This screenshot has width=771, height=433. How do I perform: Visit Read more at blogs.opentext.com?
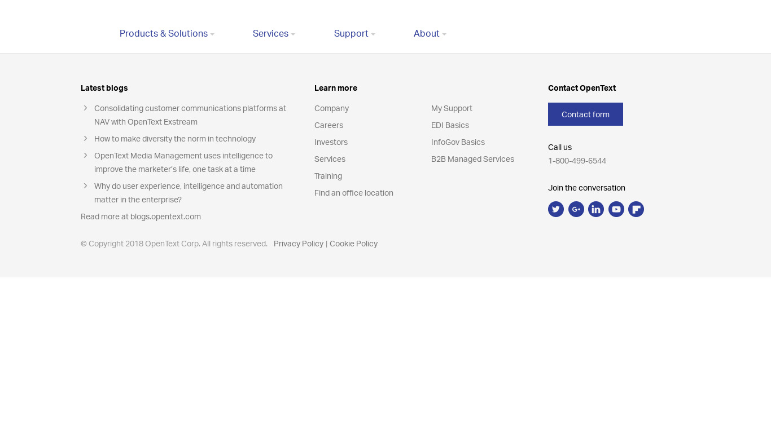tap(141, 216)
